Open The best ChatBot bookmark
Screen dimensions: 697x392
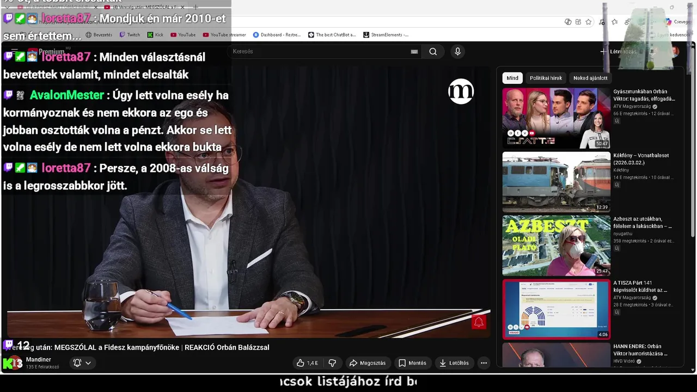(x=332, y=35)
